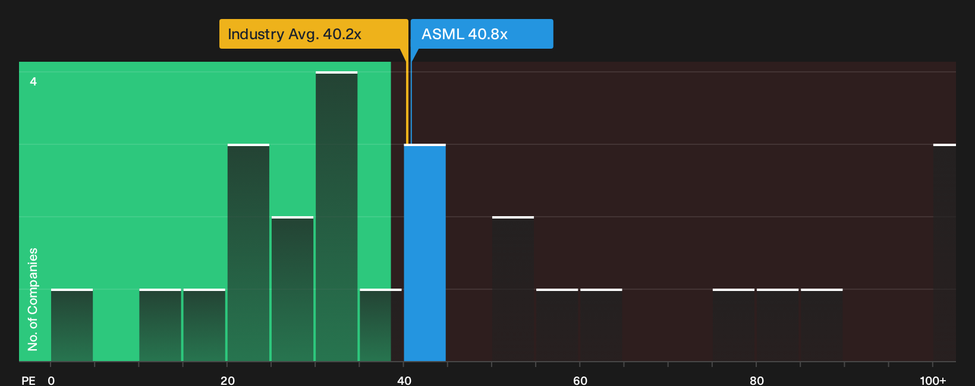Click the histogram bar at PE 25-30
Viewport: 975px width, 386px height.
pyautogui.click(x=292, y=289)
